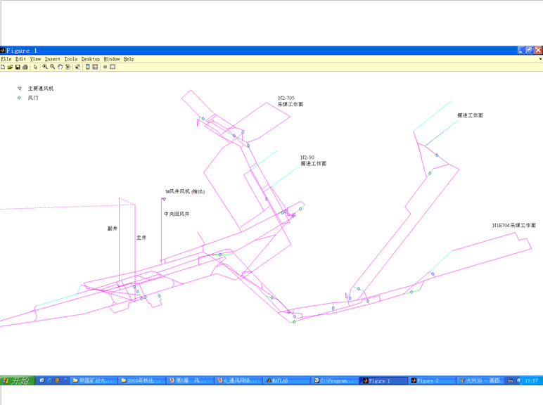Screen dimensions: 543x405
Task: Switch to the MATLAB taskbar window
Action: point(287,381)
